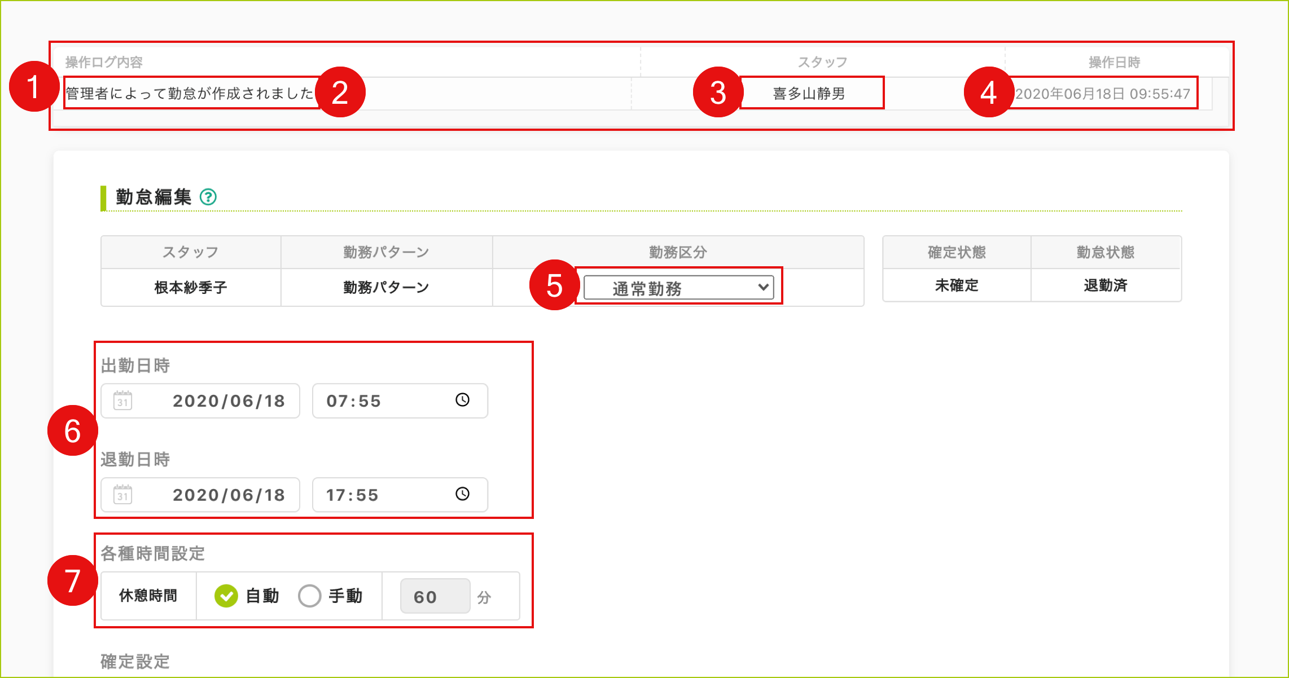The width and height of the screenshot is (1289, 678).
Task: Click the dropdown arrow on 勤務区分 select
Action: pyautogui.click(x=763, y=287)
